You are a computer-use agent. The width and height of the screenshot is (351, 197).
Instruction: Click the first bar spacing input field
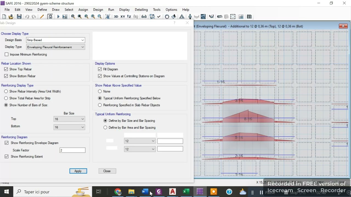coord(170,141)
